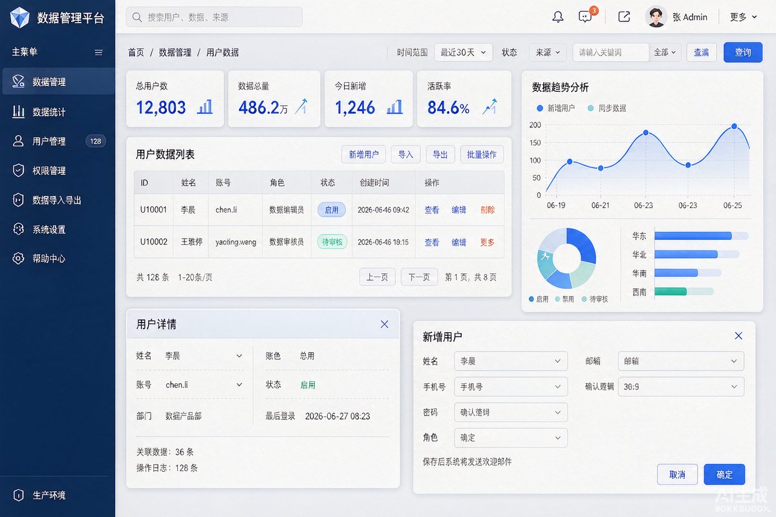
Task: Open the 30:9 dropdown in 新增用户
Action: [x=681, y=386]
